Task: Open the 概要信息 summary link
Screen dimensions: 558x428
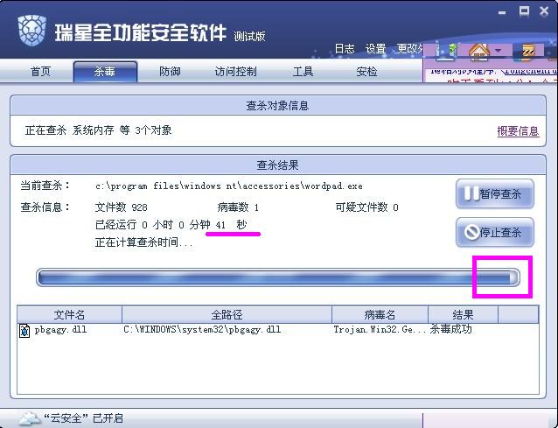Action: point(518,131)
